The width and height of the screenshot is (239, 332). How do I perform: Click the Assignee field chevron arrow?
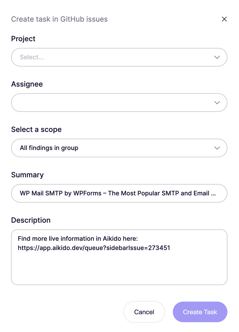pos(217,103)
